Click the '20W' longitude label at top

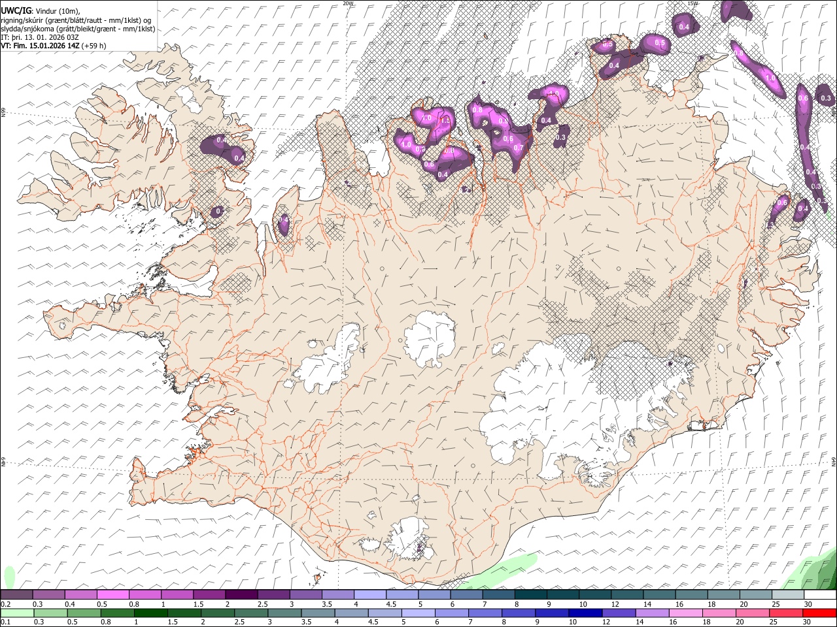(x=348, y=3)
